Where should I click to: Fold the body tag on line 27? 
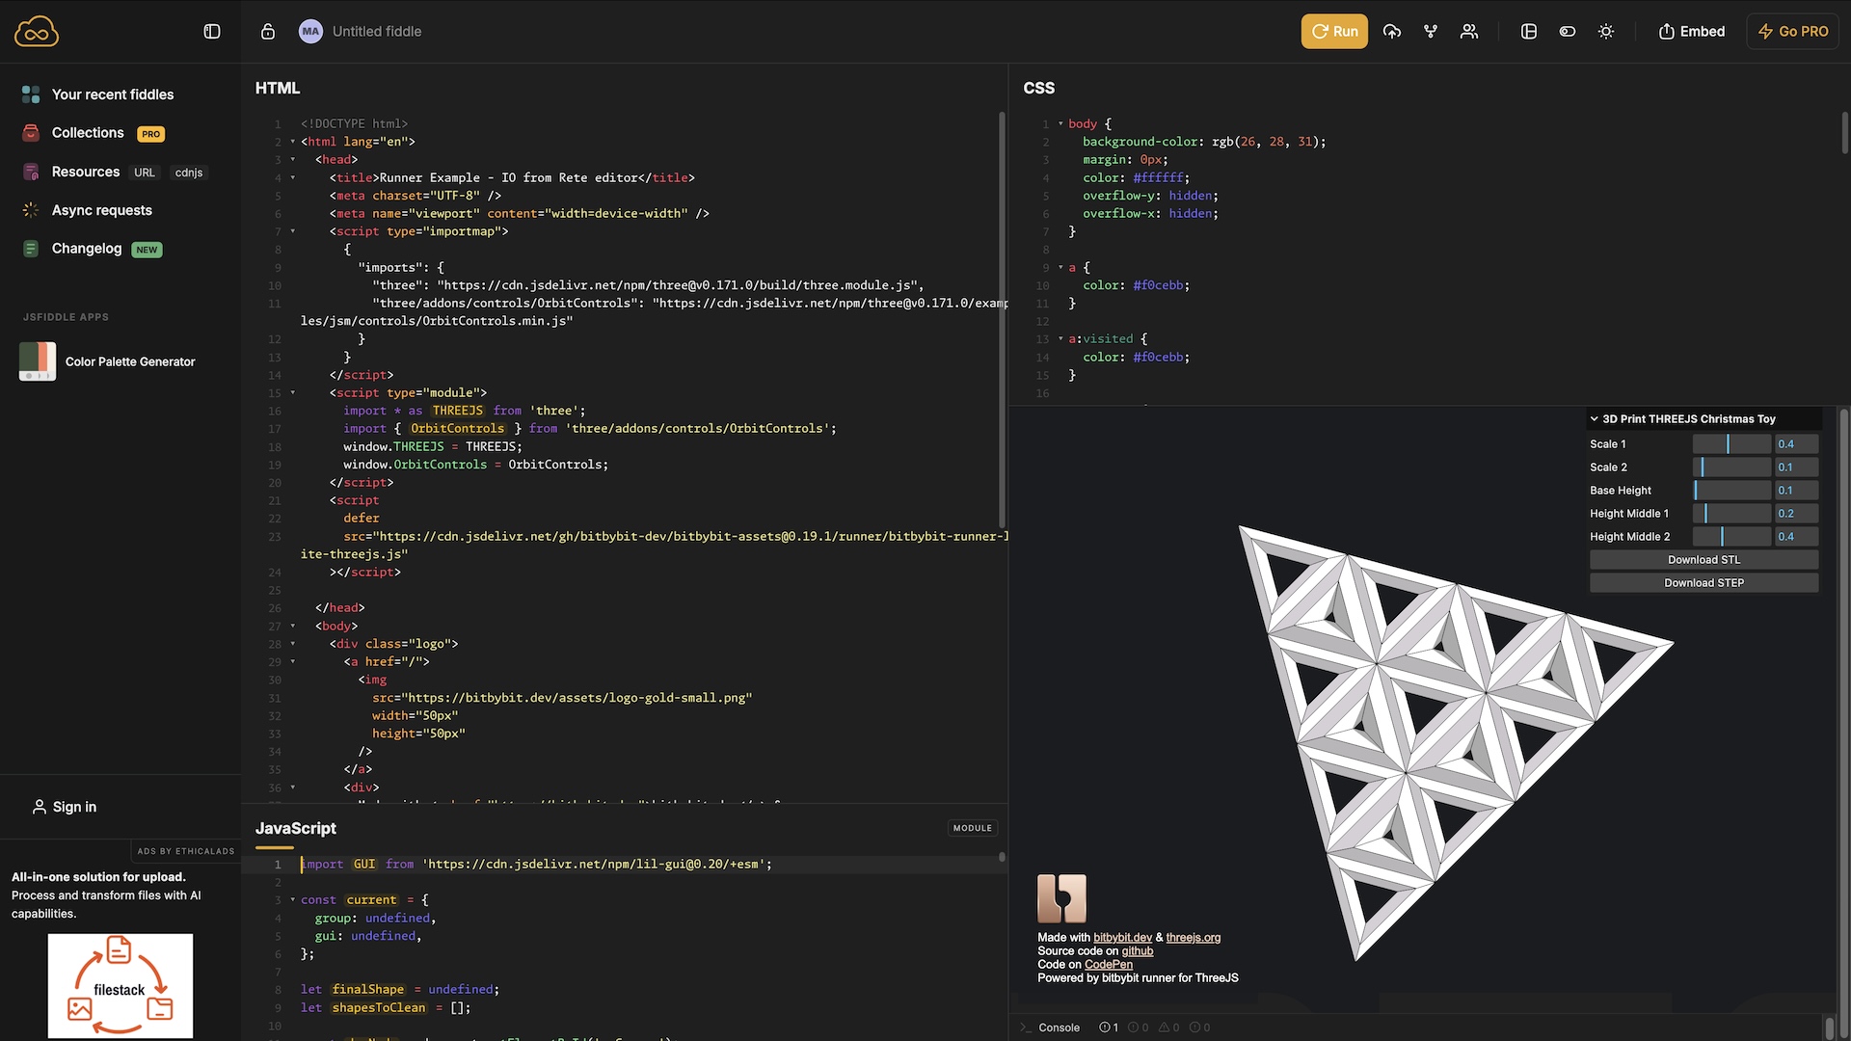[x=293, y=626]
